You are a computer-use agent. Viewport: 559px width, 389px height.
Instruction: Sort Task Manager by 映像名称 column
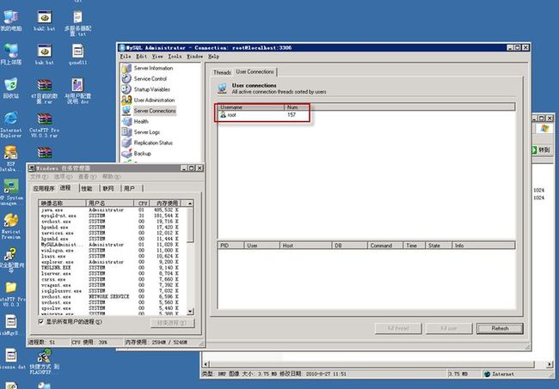pyautogui.click(x=63, y=204)
